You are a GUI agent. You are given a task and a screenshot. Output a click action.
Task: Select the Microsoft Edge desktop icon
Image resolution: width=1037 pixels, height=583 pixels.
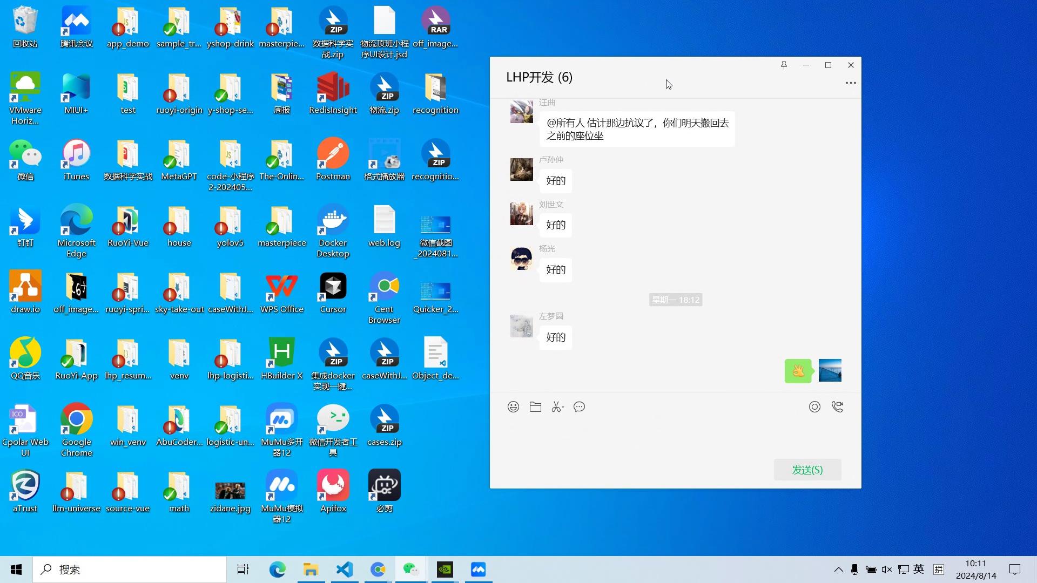[76, 232]
